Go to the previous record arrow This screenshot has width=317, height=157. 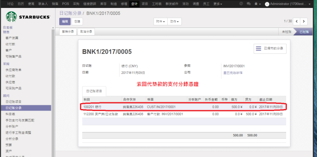pos(297,21)
